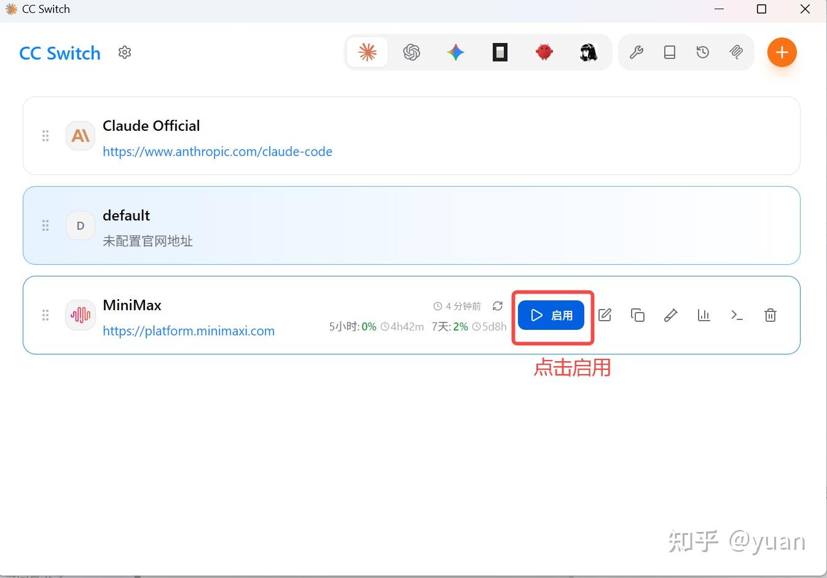827x578 pixels.
Task: Delete the MiniMax provider
Action: click(770, 315)
